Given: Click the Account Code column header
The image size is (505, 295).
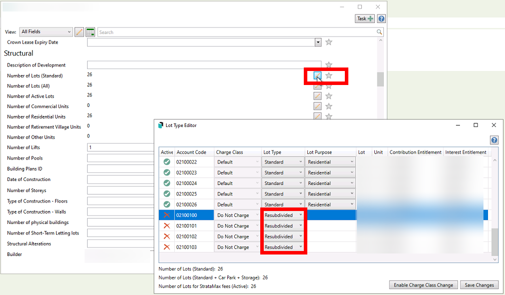Looking at the screenshot, I should point(194,152).
